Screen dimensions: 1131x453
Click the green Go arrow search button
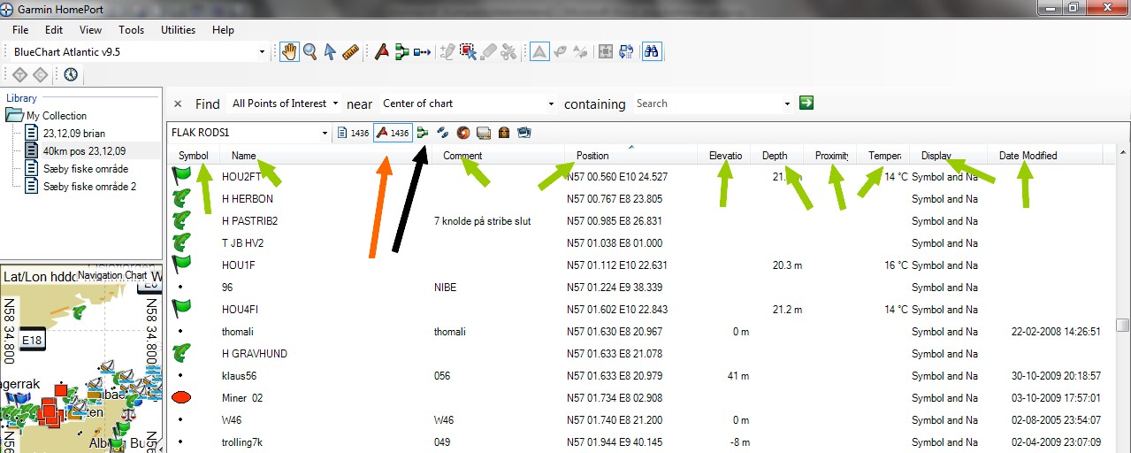pos(806,104)
